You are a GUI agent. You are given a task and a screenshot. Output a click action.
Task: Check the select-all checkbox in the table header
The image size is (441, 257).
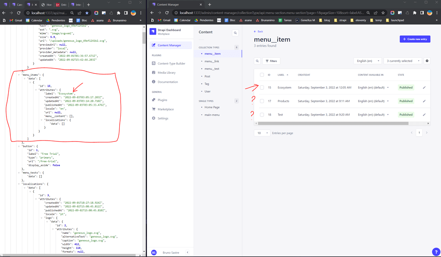pos(262,75)
